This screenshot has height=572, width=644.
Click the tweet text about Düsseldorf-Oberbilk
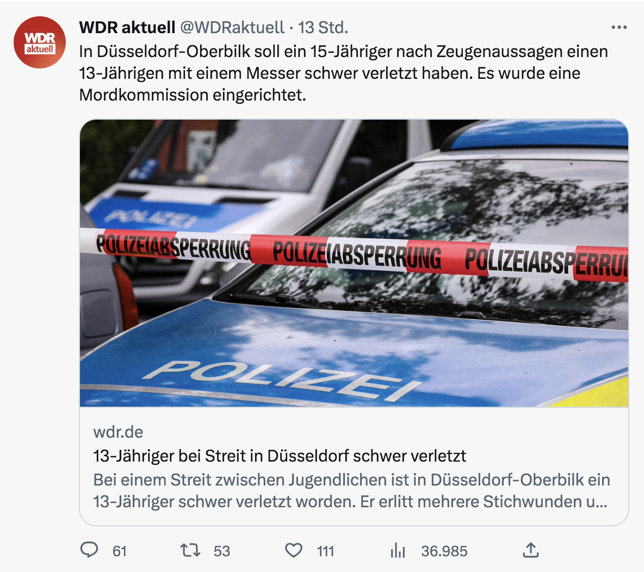click(x=343, y=73)
